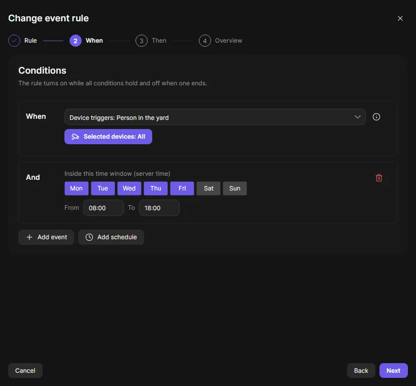Enable Sat day in time window
This screenshot has width=416, height=386.
pyautogui.click(x=209, y=188)
